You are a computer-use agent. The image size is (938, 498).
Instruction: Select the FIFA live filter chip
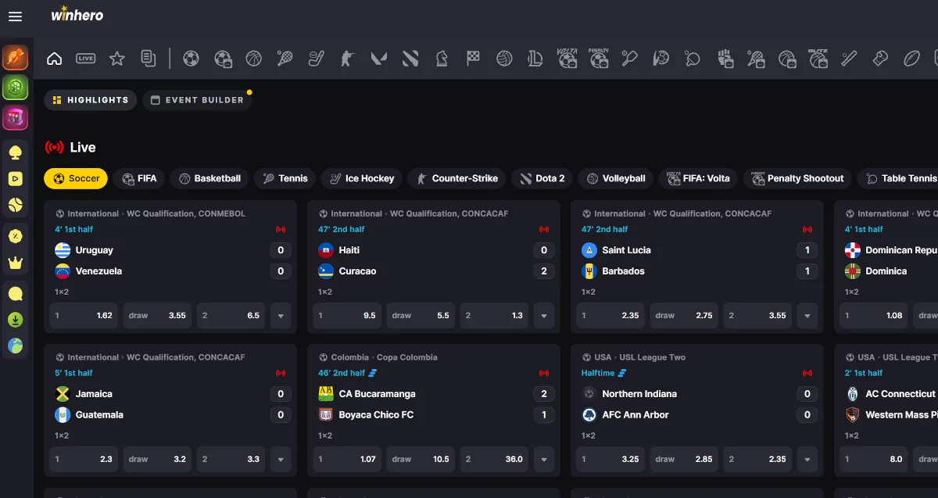click(x=139, y=178)
